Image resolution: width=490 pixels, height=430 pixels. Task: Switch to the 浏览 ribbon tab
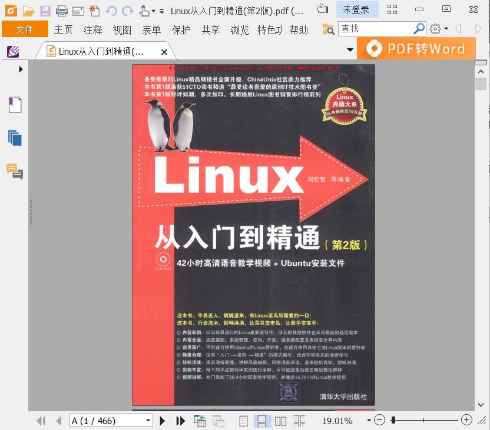click(240, 29)
